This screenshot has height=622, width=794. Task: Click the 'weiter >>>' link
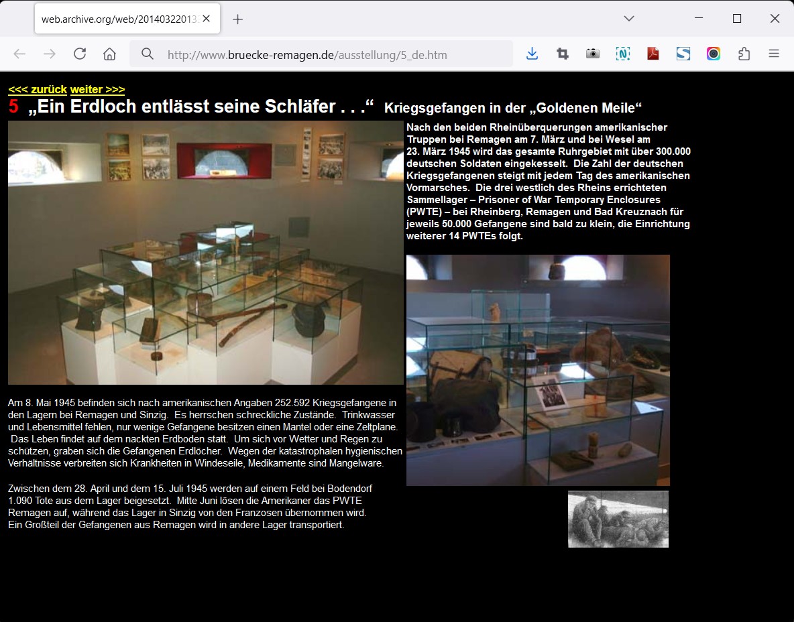[x=97, y=89]
